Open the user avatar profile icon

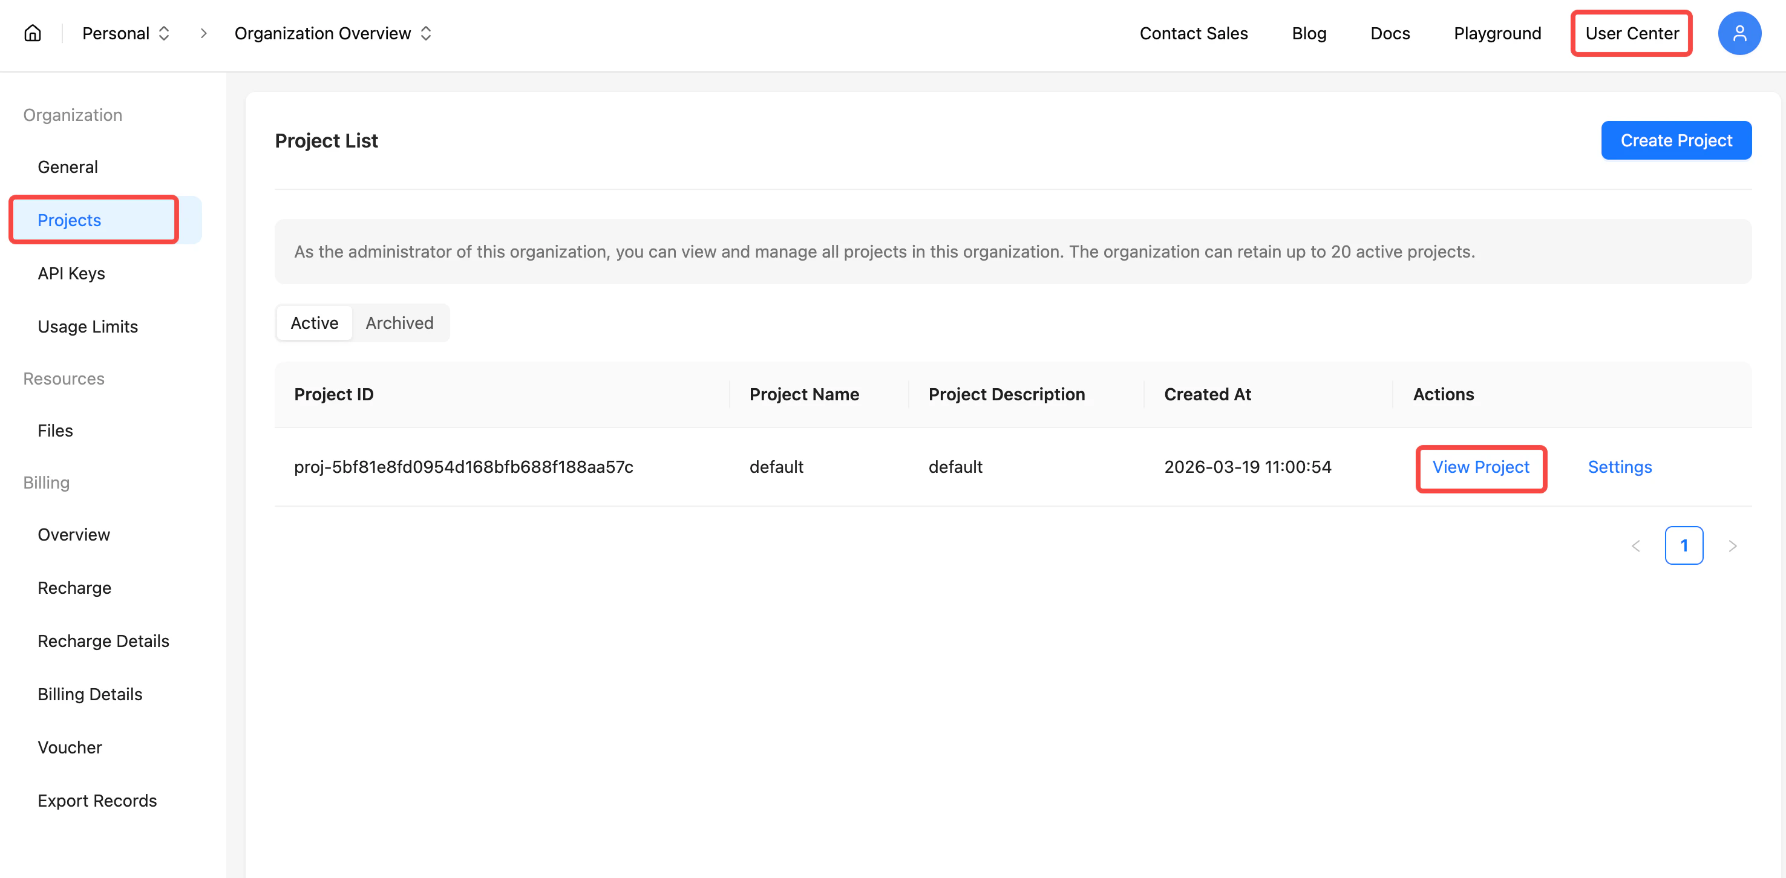point(1739,33)
